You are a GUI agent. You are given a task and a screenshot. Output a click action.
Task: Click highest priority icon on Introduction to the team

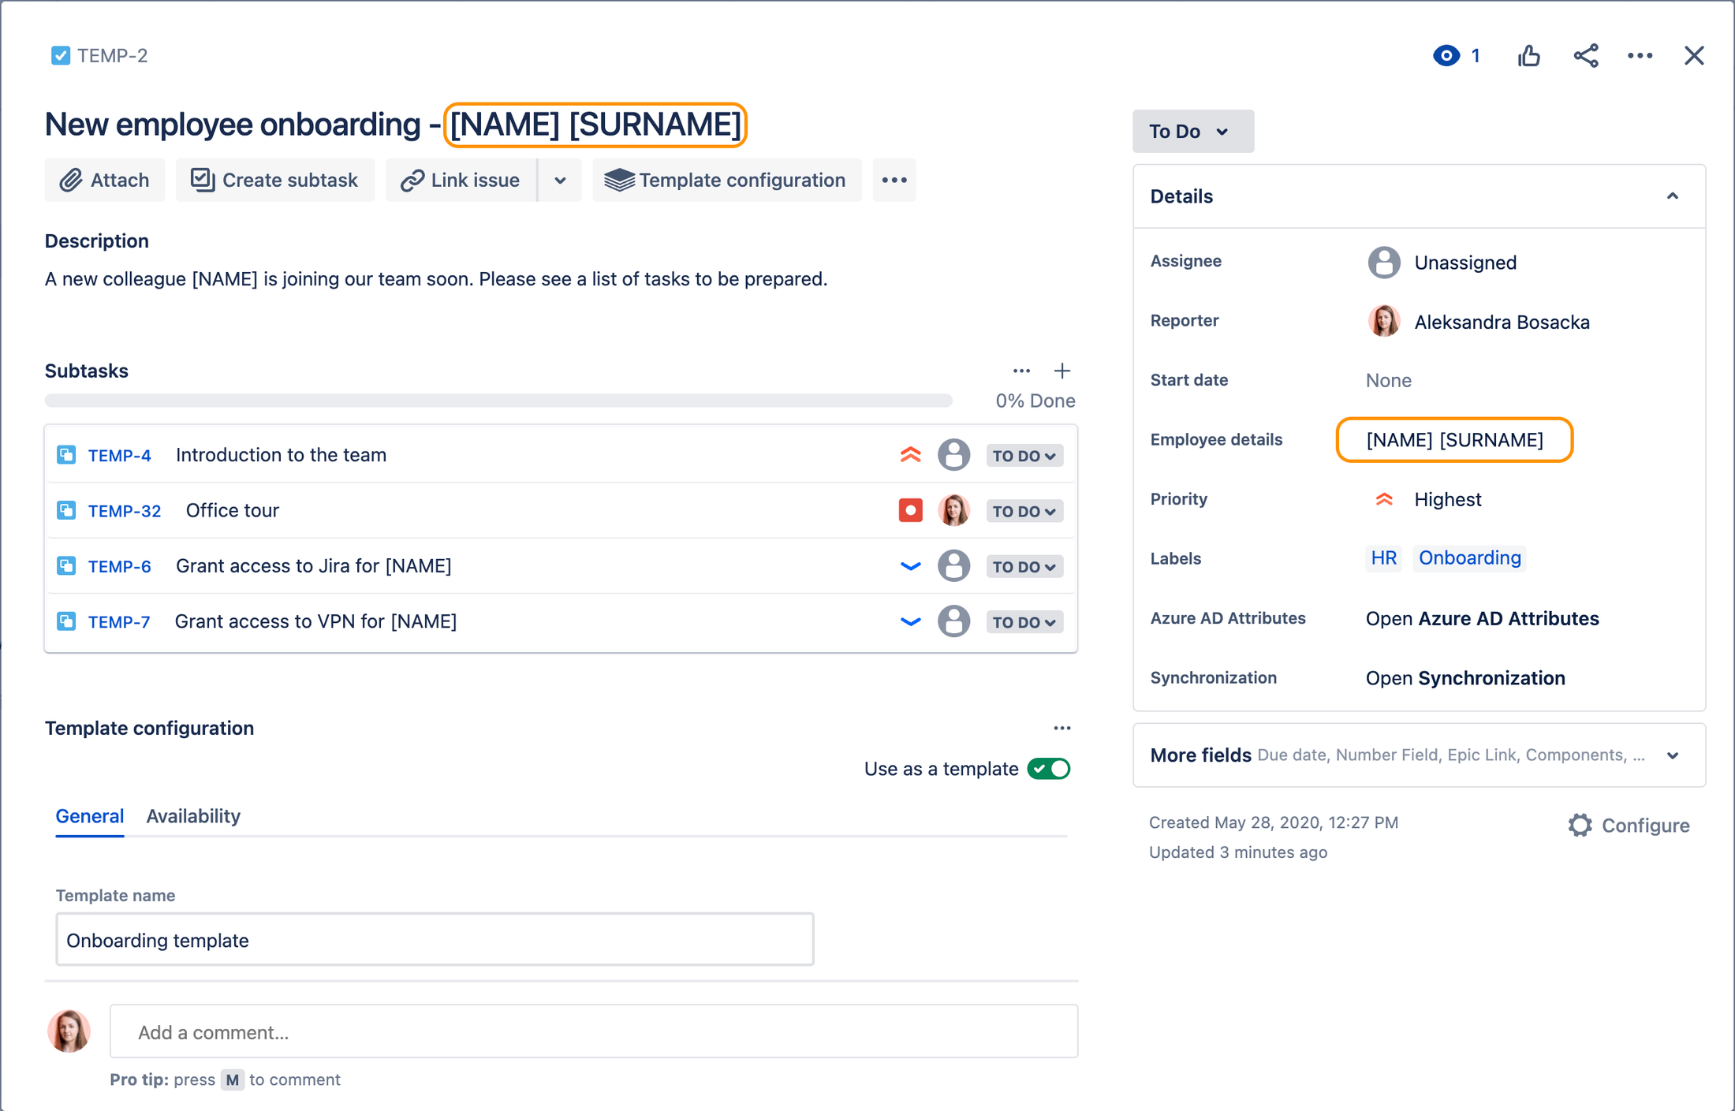click(x=910, y=455)
